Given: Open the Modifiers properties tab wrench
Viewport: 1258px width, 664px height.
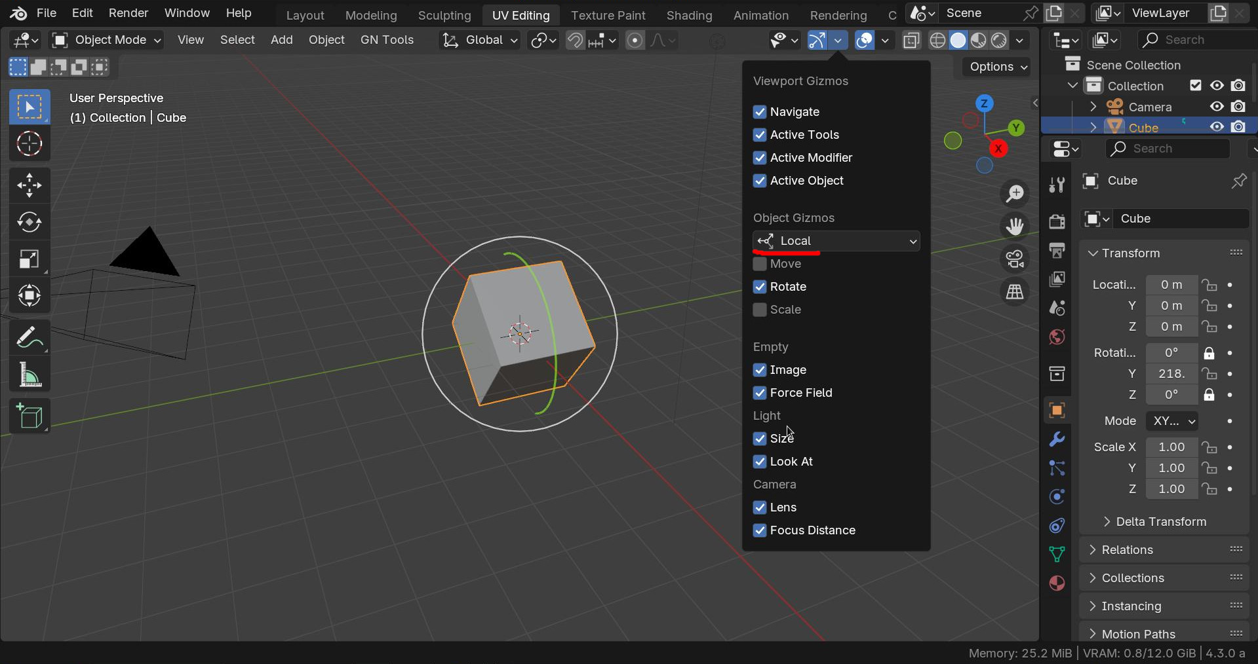Looking at the screenshot, I should (1057, 439).
